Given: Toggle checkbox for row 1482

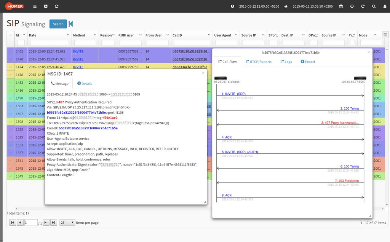Looking at the screenshot, I should pyautogui.click(x=10, y=83).
